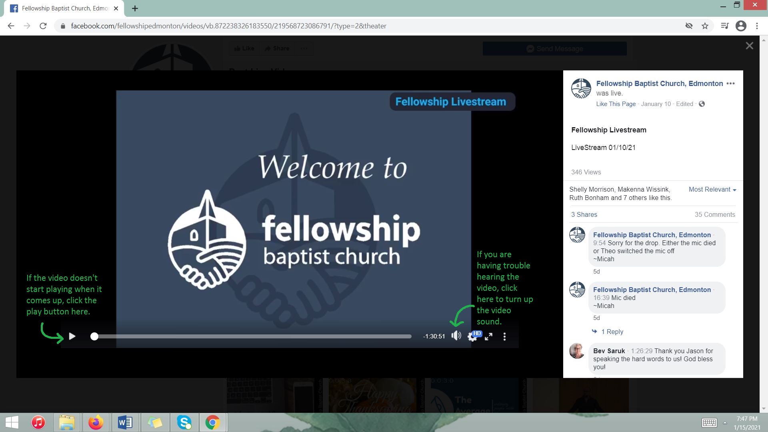Open commenter name on the Mic died comment
This screenshot has width=768, height=432.
click(x=652, y=290)
